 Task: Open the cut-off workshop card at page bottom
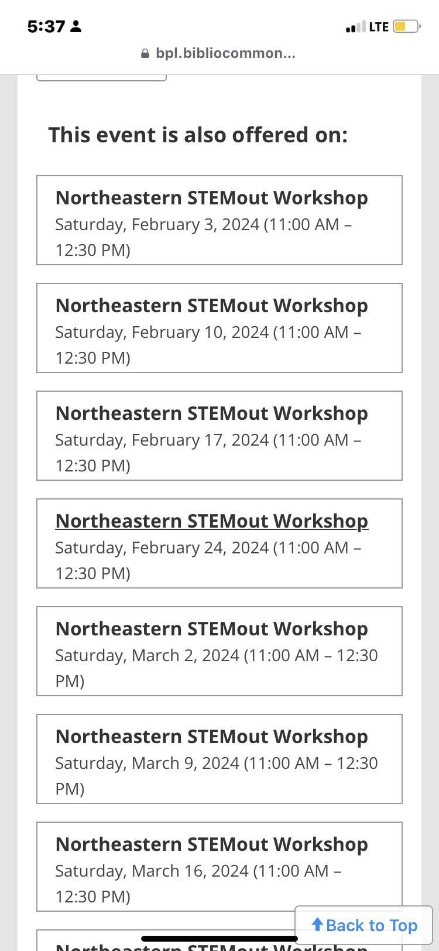(x=220, y=940)
